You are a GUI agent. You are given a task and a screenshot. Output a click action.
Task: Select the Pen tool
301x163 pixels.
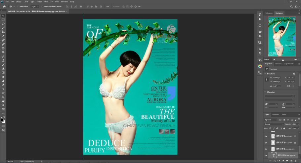pyautogui.click(x=3, y=93)
